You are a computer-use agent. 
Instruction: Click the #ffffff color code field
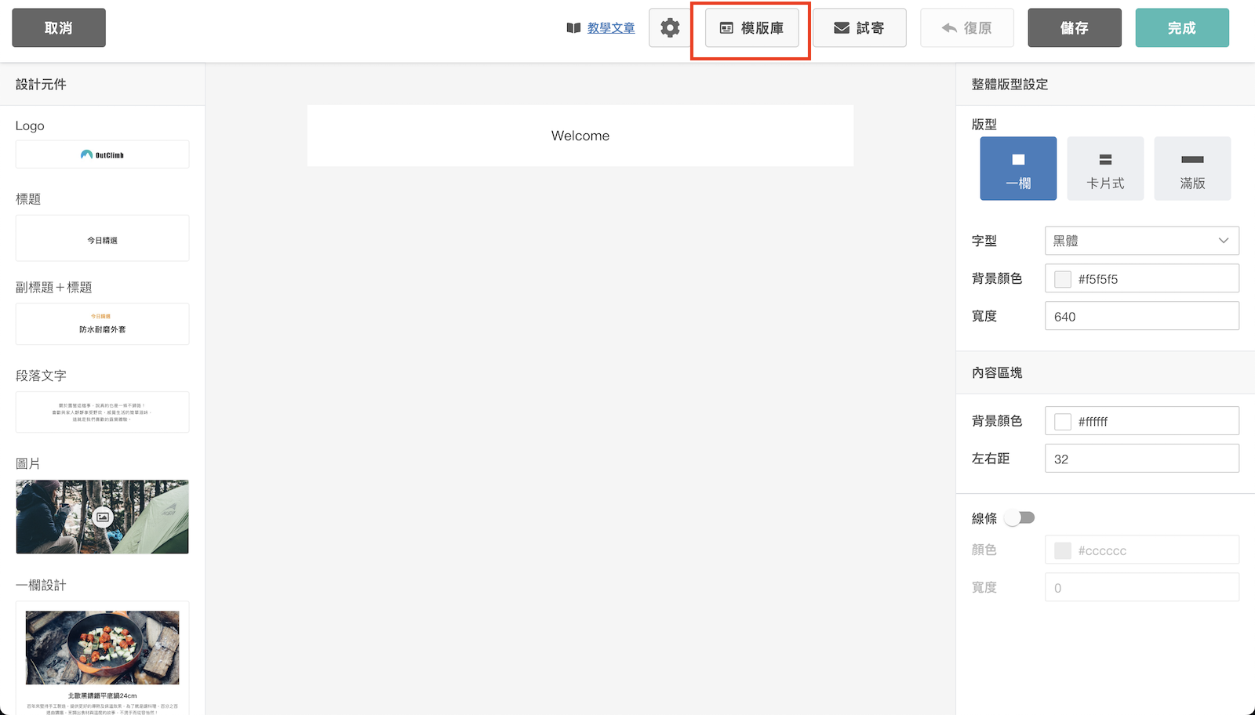(1141, 421)
